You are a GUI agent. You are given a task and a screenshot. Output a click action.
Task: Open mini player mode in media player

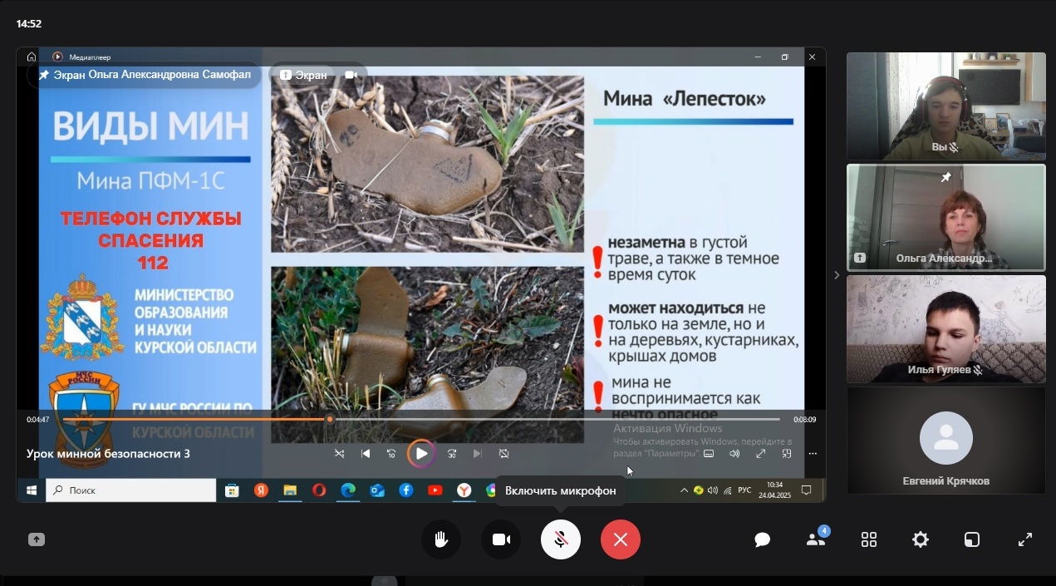(787, 454)
